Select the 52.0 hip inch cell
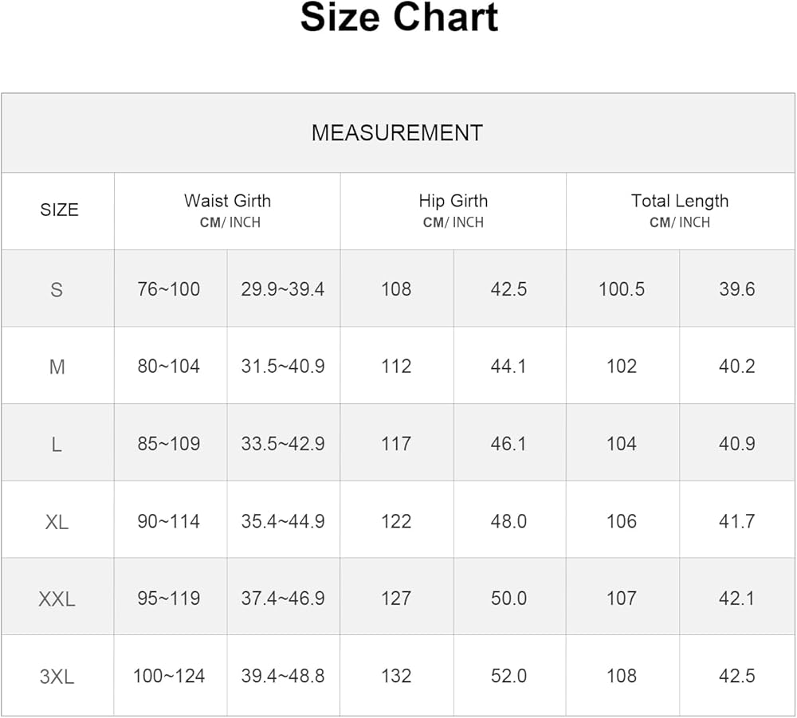 (x=508, y=676)
